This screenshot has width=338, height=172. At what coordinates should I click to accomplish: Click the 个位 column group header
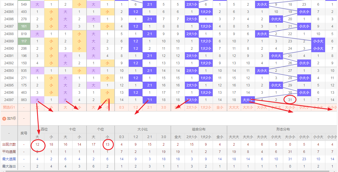[x=101, y=129]
